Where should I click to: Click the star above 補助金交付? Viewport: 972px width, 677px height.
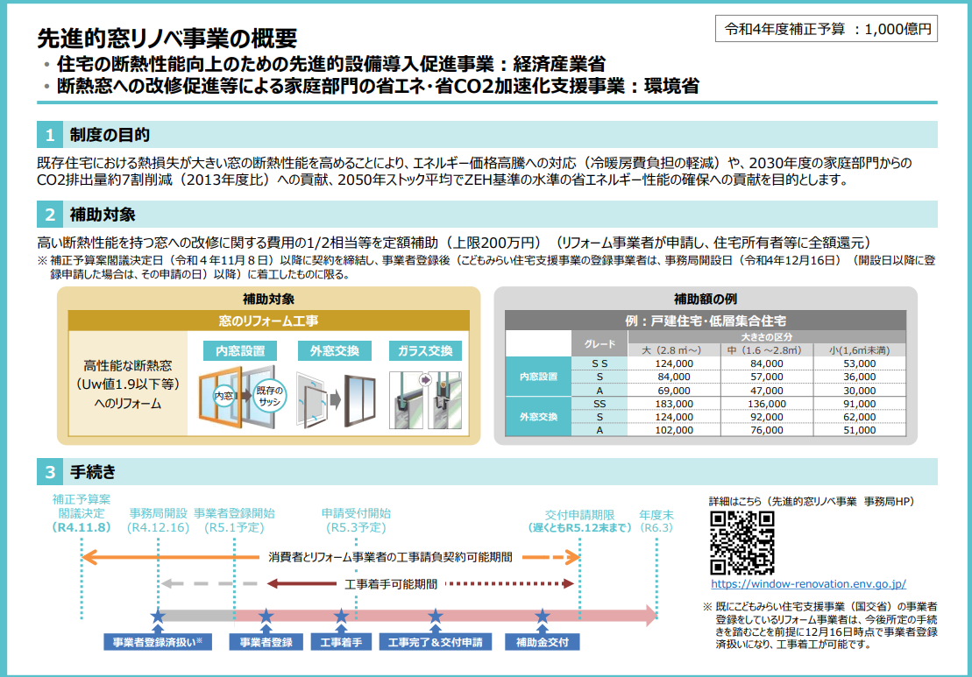tap(543, 616)
